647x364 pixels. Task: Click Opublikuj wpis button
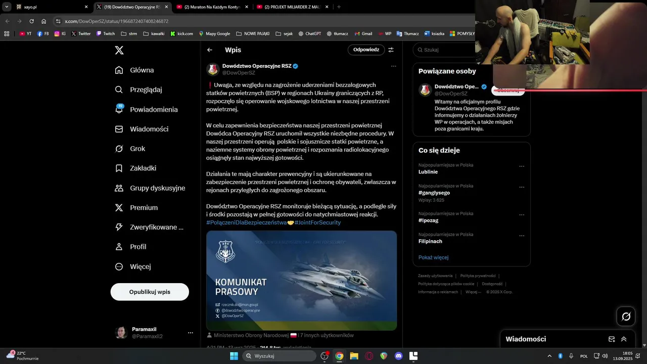point(150,292)
